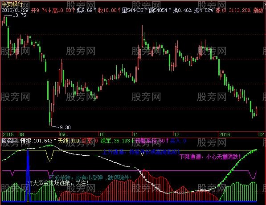This screenshot has width=266, height=205.
Task: Select the 11 month marker
Action: [x=135, y=134]
